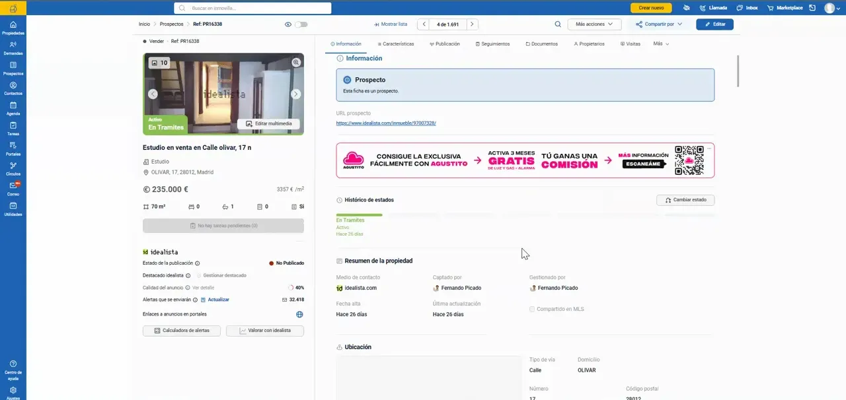Click Gestionar destacado link
The height and width of the screenshot is (400, 846).
tap(225, 275)
